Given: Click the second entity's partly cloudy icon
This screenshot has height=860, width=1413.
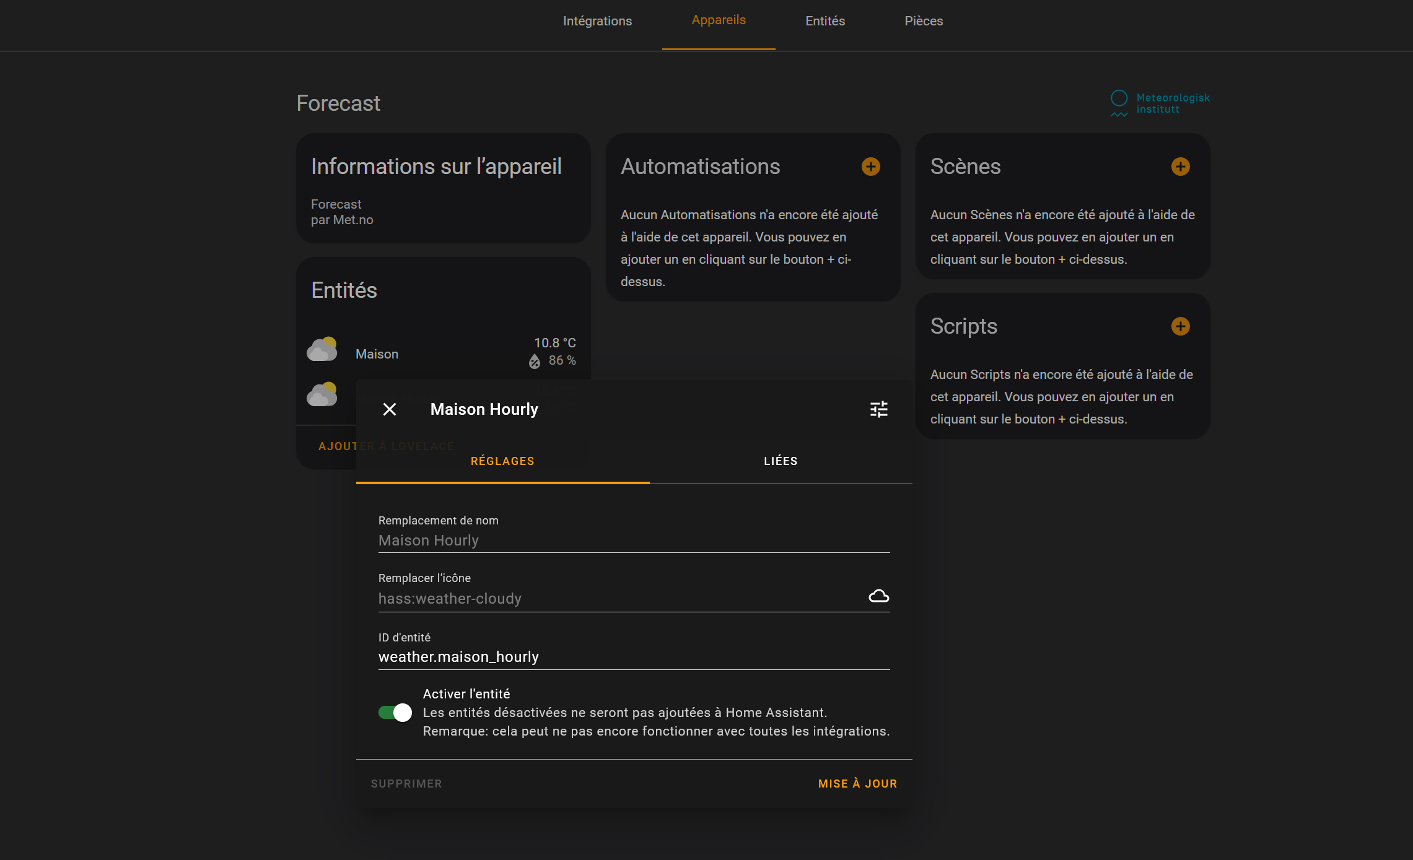Looking at the screenshot, I should tap(322, 394).
